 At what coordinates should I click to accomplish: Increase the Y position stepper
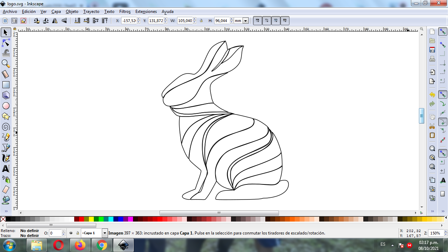click(166, 19)
